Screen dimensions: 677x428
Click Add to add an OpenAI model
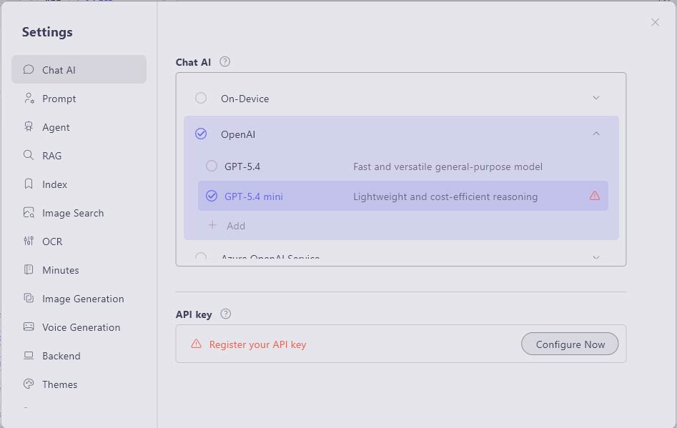[236, 226]
